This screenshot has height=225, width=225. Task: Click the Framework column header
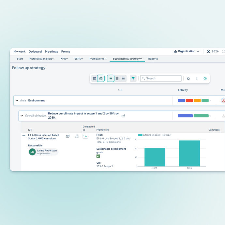click(103, 130)
